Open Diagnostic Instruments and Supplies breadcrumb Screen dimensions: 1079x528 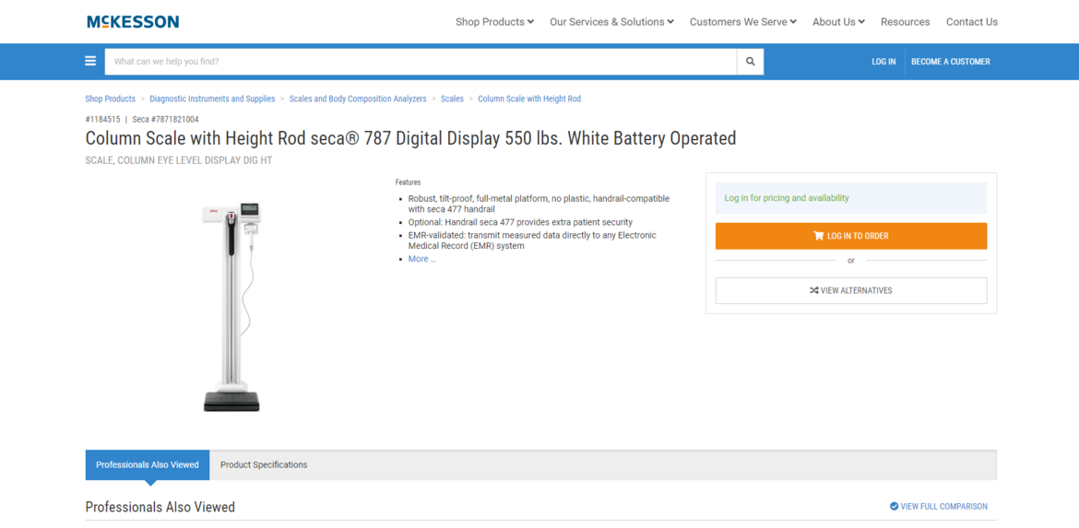pos(212,99)
